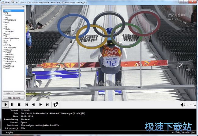Image resolution: width=198 pixels, height=136 pixels.
Task: Open Radio stations list
Action: pyautogui.click(x=14, y=98)
